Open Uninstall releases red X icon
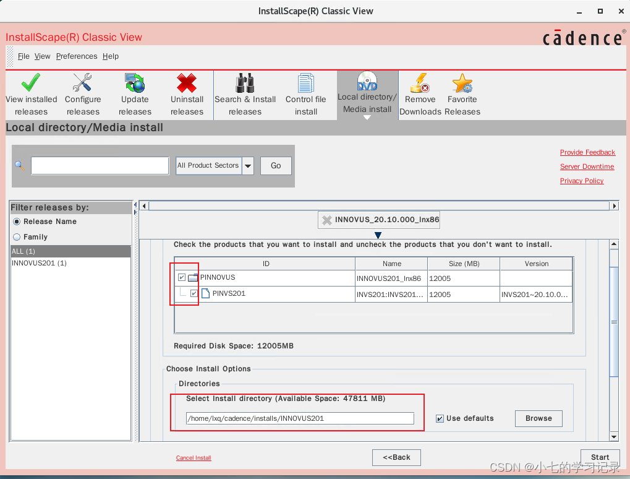The width and height of the screenshot is (630, 479). click(187, 83)
